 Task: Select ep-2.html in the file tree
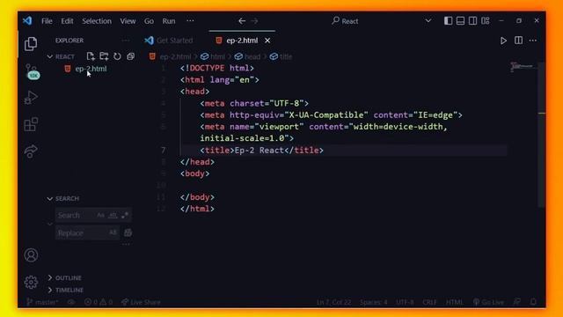tap(91, 69)
